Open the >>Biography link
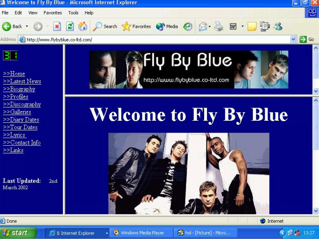The image size is (319, 239). click(19, 89)
